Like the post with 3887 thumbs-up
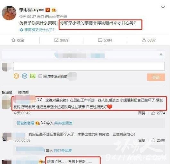Viewport: 170px width, 164px height. (144, 40)
